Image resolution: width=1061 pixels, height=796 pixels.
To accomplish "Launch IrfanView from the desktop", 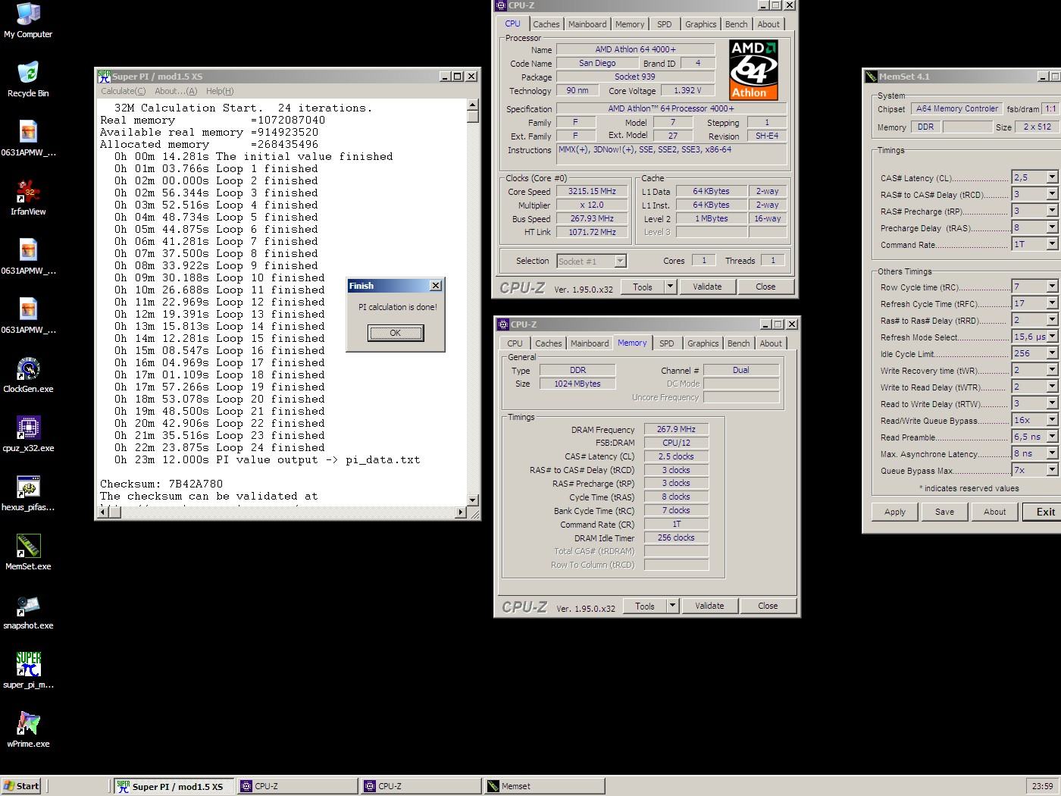I will tap(28, 198).
